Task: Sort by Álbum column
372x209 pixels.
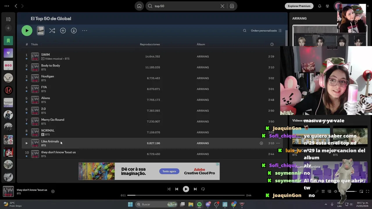Action: coord(201,44)
